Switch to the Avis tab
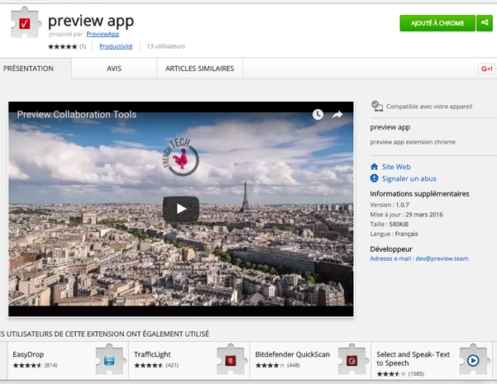Image resolution: width=497 pixels, height=384 pixels. click(114, 69)
